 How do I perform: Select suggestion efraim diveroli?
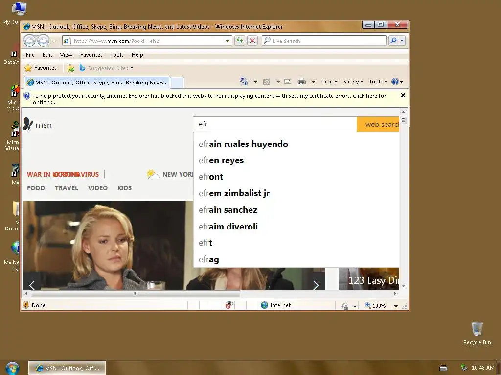point(296,227)
